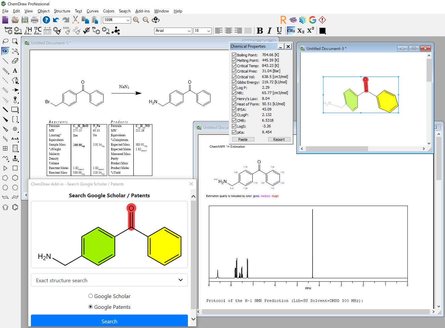Open the zoom percentage dropdown
445x328 pixels.
coord(129,20)
